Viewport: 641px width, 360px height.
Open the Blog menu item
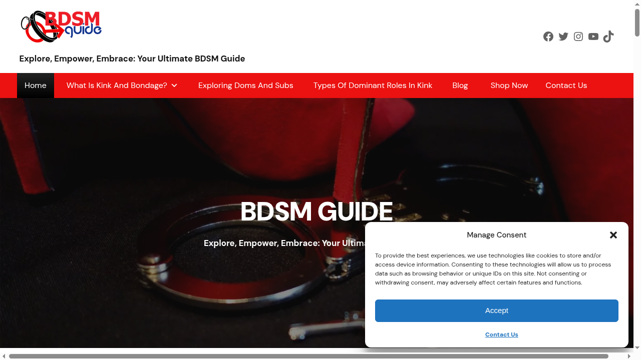tap(460, 85)
